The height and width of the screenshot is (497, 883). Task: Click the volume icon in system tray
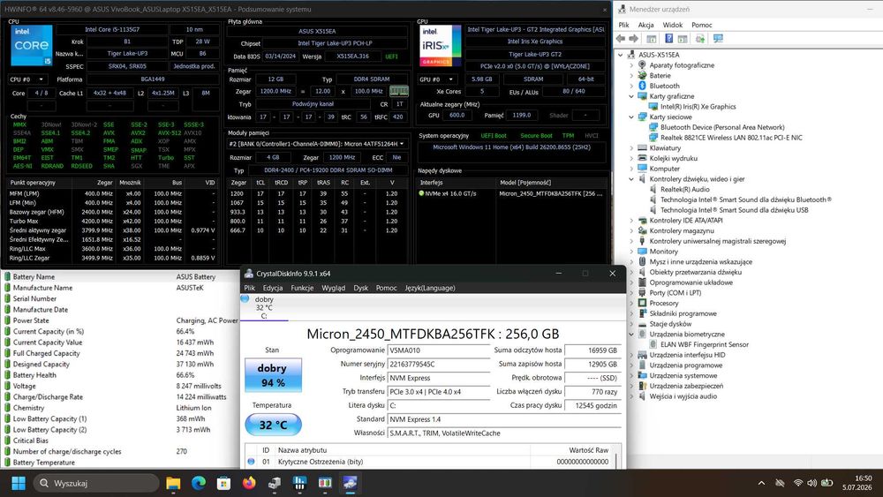click(x=811, y=483)
